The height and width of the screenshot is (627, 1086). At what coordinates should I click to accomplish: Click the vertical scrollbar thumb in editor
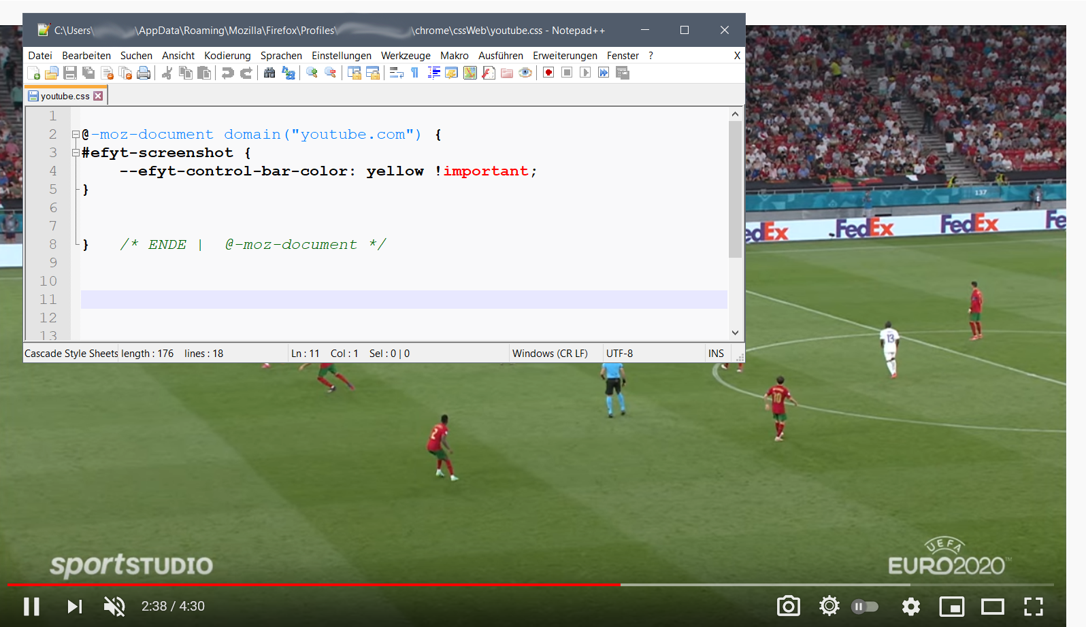(x=735, y=190)
